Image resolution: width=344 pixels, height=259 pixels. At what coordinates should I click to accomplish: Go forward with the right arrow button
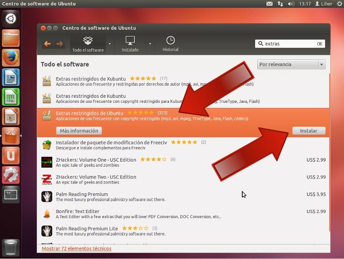[60, 44]
